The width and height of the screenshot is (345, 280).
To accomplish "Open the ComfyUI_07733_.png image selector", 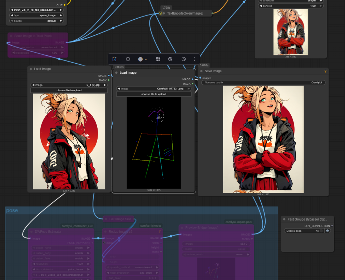I will [154, 89].
